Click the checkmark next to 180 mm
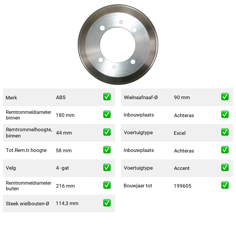This screenshot has width=236, height=236. 107,114
